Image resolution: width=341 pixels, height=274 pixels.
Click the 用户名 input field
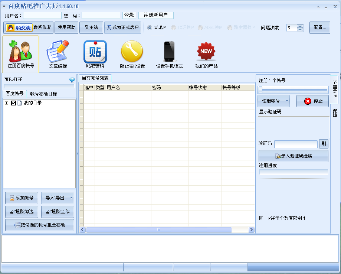pyautogui.click(x=42, y=16)
